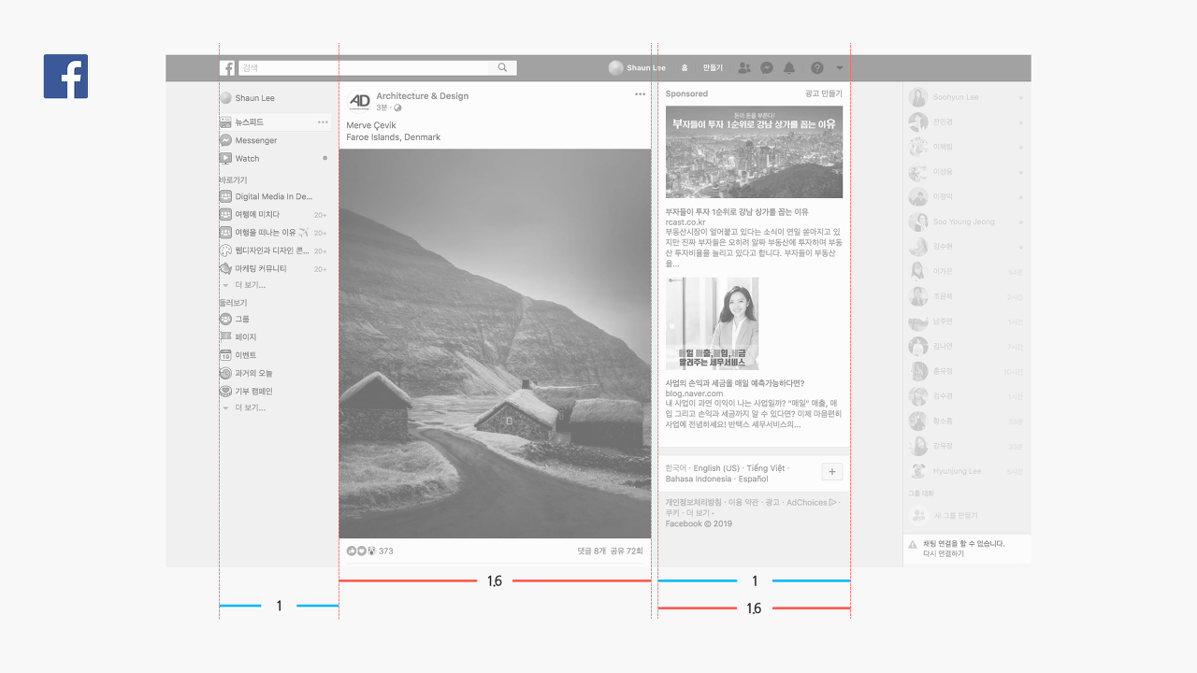Viewport: 1197px width, 673px height.
Task: Click the Architecture & Design page avatar
Action: pyautogui.click(x=359, y=101)
